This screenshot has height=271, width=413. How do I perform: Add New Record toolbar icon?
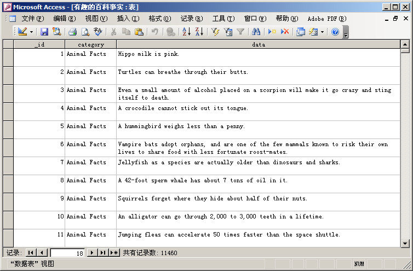[x=272, y=32]
